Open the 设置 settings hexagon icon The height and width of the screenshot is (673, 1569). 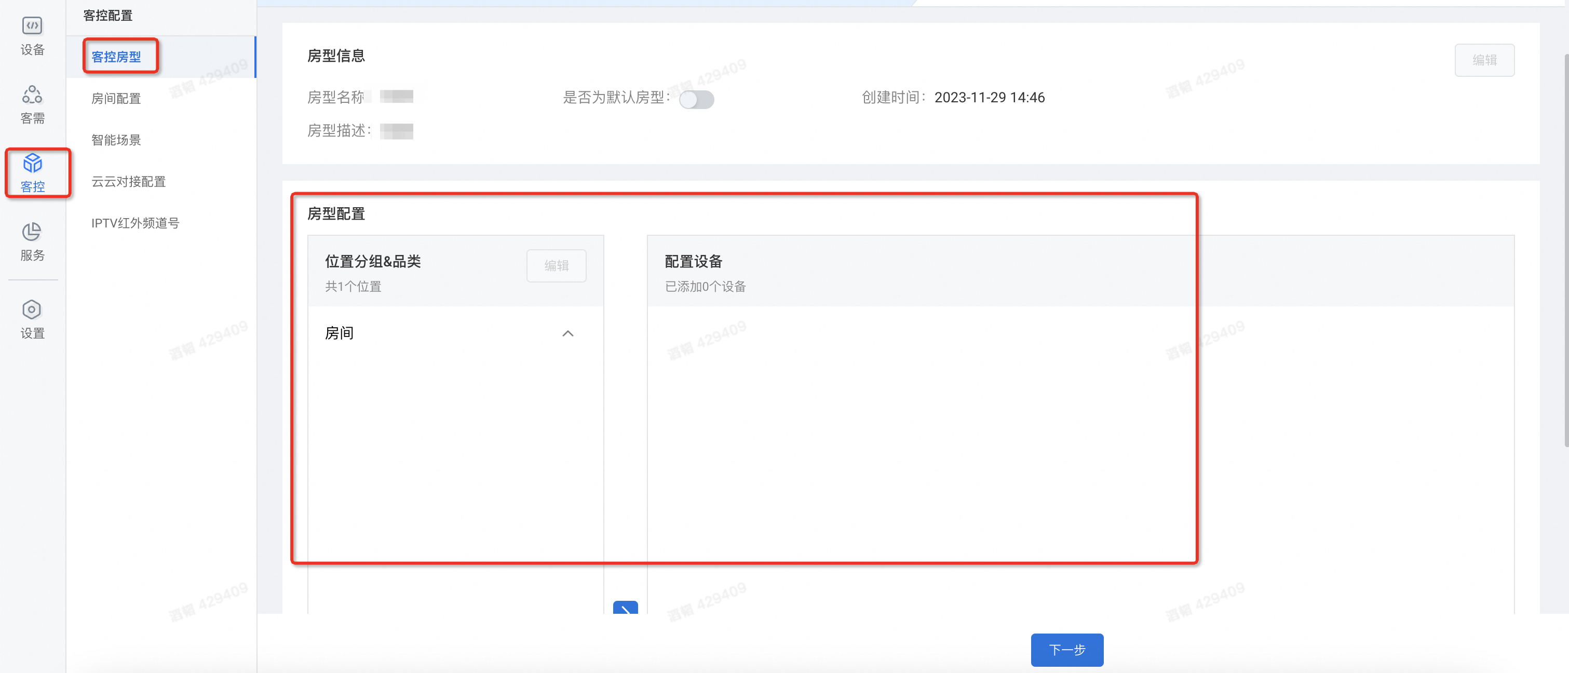point(32,309)
